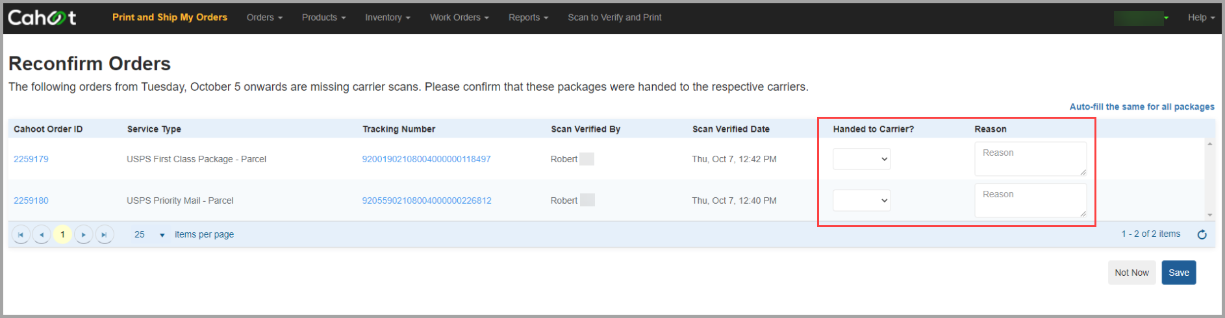Open Handed to Carrier dropdown for order 2259180
This screenshot has width=1225, height=318.
pyautogui.click(x=861, y=201)
